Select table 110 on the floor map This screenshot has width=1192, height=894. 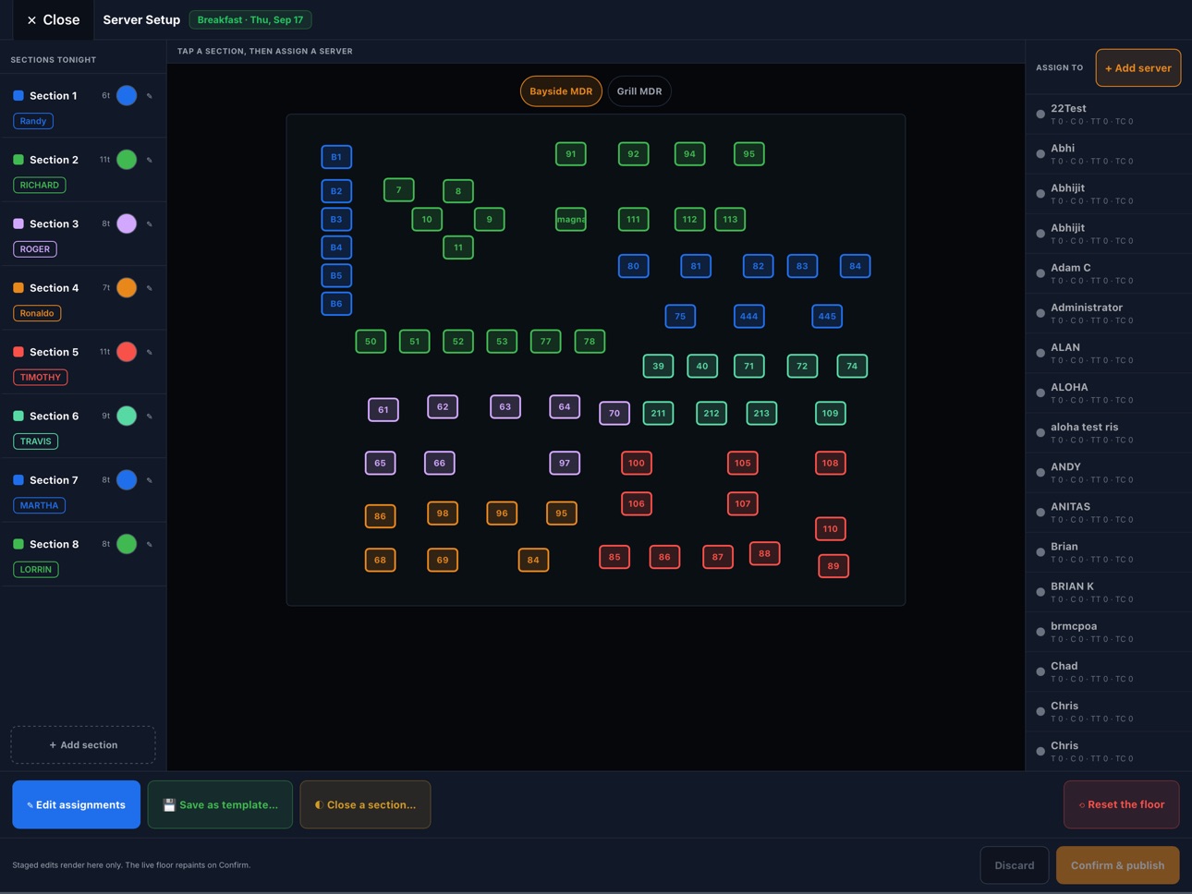click(x=831, y=529)
